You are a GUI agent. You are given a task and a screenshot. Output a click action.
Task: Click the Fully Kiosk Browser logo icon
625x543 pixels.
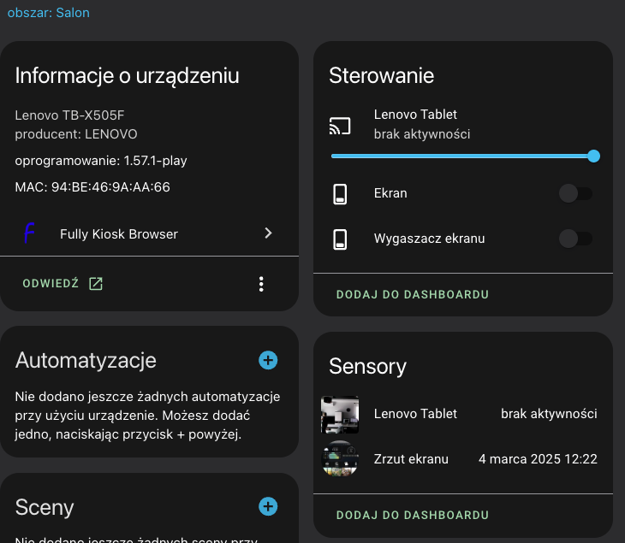[30, 233]
